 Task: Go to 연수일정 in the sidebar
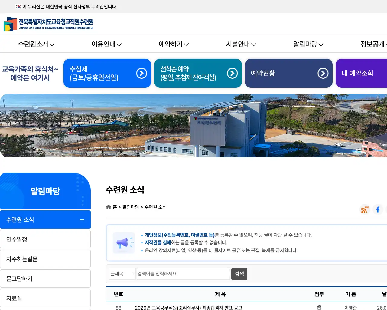pyautogui.click(x=45, y=239)
